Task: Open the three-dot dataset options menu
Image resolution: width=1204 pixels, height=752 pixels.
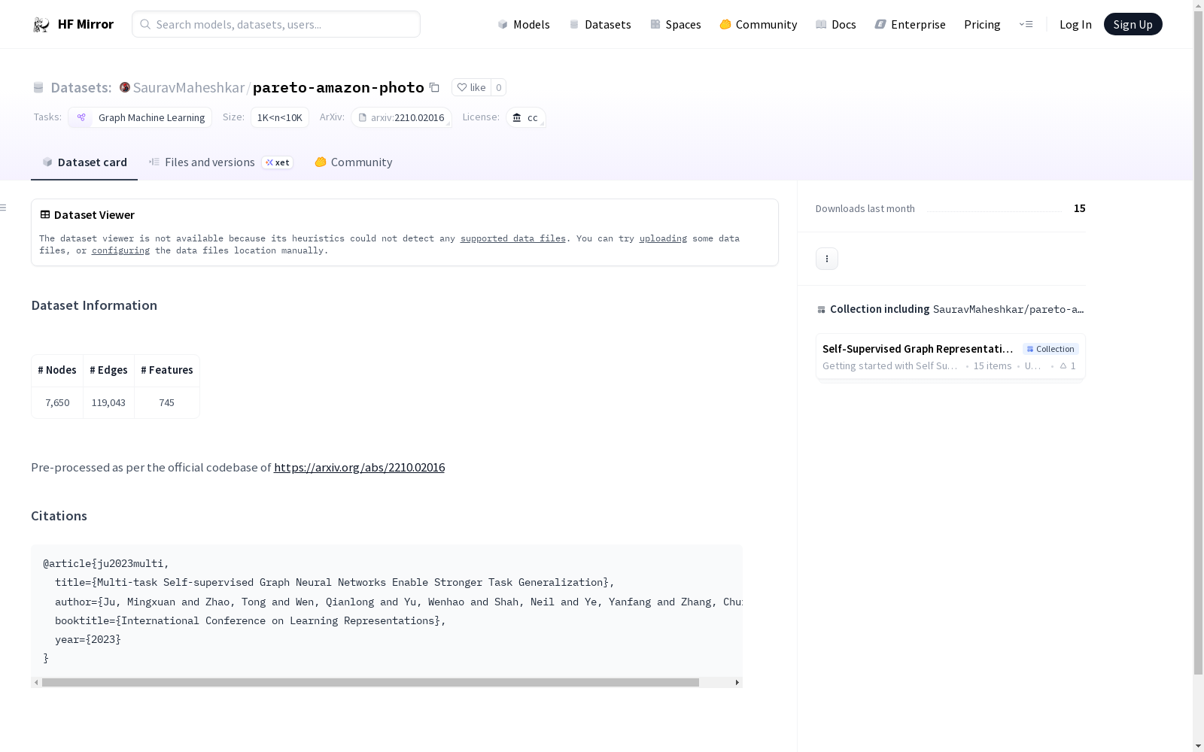Action: click(827, 259)
